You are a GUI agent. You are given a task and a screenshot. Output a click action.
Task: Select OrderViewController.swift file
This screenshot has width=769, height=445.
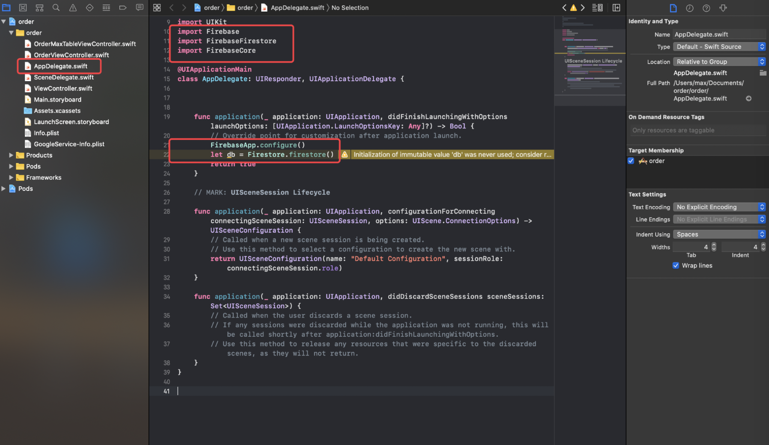(67, 55)
